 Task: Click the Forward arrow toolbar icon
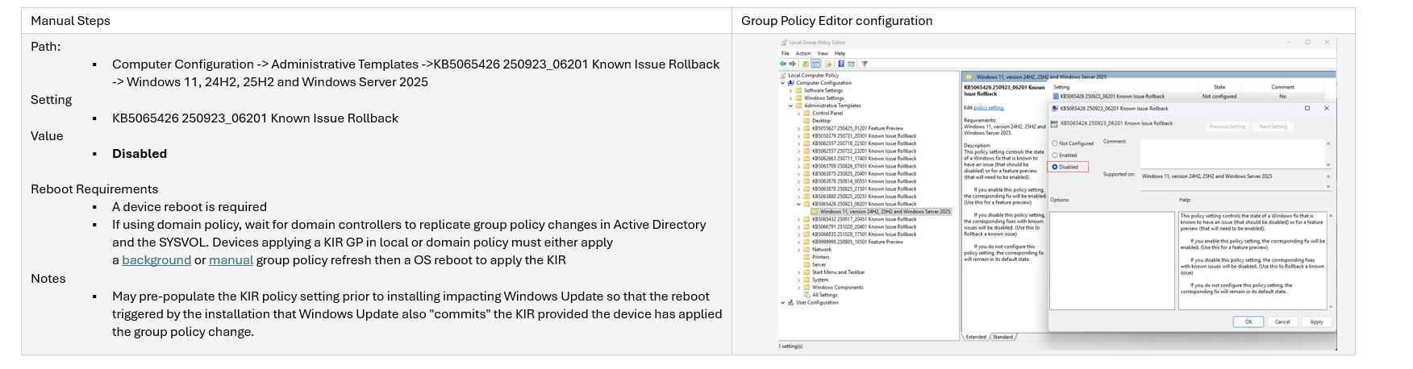pyautogui.click(x=792, y=64)
